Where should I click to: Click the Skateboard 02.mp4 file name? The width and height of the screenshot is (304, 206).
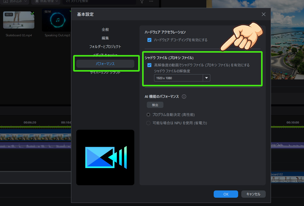click(x=19, y=35)
